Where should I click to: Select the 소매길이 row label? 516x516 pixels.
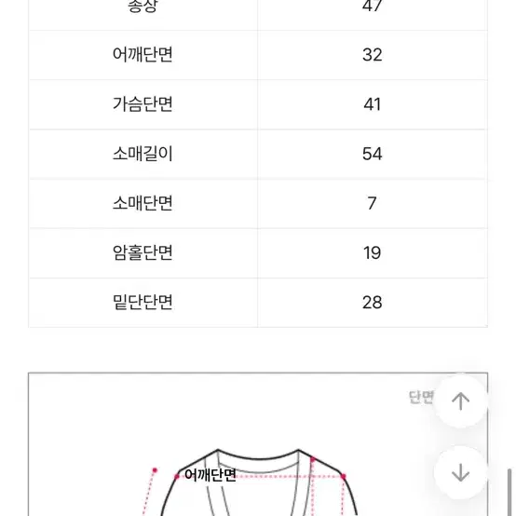point(143,154)
